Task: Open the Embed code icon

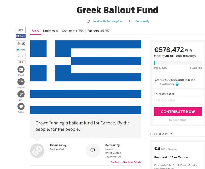Action: pyautogui.click(x=21, y=82)
